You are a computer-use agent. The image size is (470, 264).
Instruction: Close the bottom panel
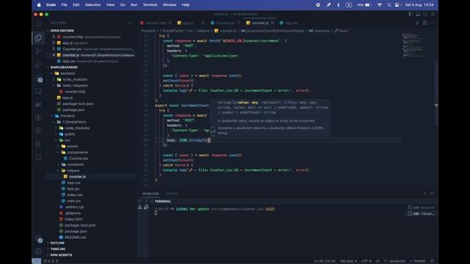(x=432, y=194)
